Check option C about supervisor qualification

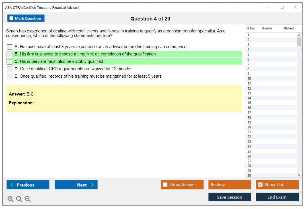[10, 62]
